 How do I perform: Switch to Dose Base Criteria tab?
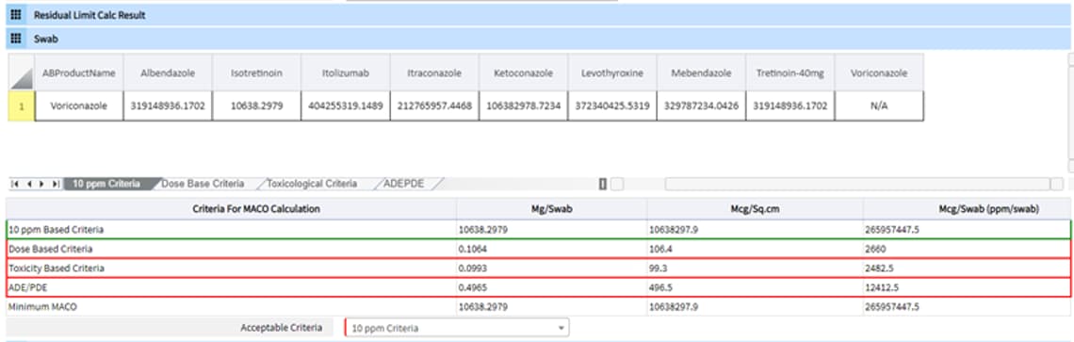pos(203,184)
